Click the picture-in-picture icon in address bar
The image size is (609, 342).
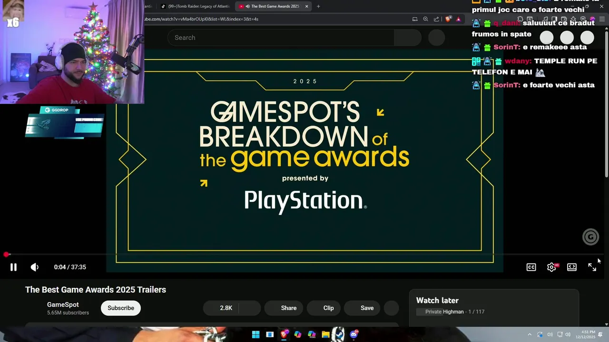click(415, 19)
